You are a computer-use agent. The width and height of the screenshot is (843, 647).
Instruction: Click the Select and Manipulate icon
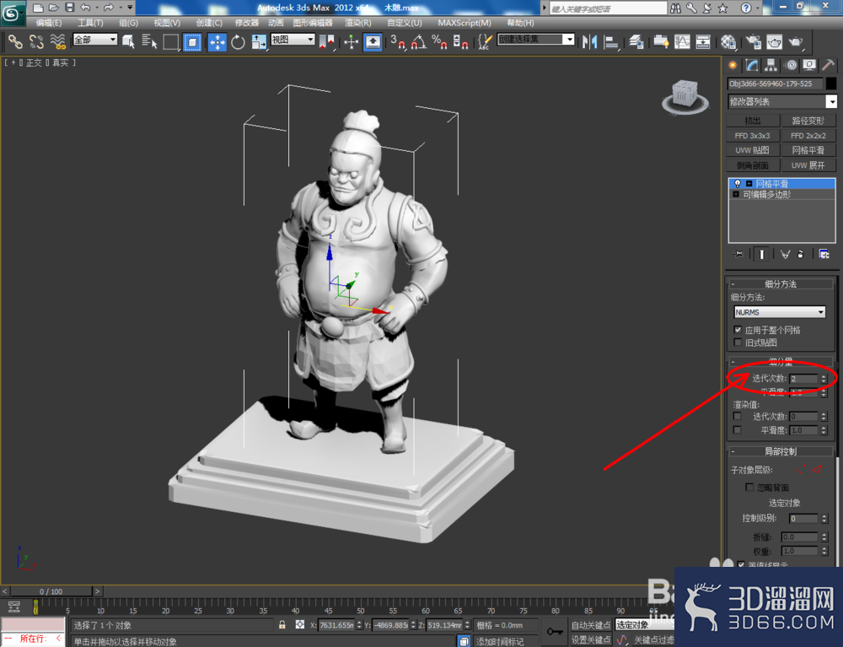coord(351,41)
